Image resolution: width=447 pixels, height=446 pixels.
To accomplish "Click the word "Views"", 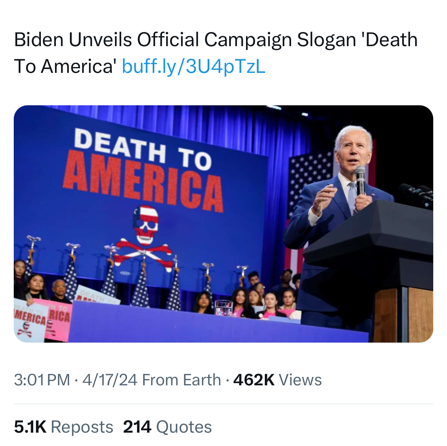I will (x=300, y=380).
